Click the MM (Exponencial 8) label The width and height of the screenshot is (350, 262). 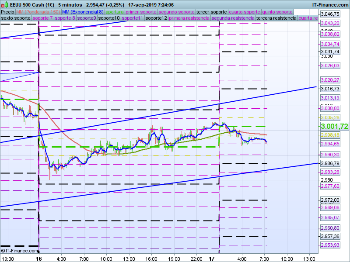[x=83, y=12]
